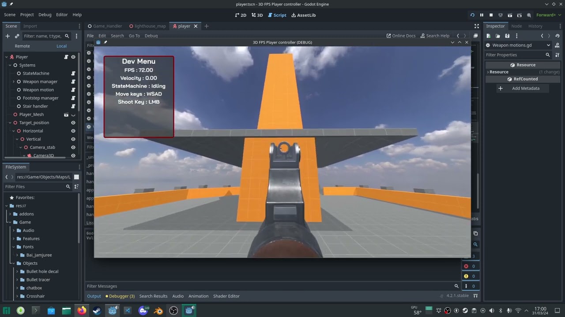Open Player_Mesh in editor via clapperboard icon
Image resolution: width=565 pixels, height=317 pixels.
(x=66, y=114)
